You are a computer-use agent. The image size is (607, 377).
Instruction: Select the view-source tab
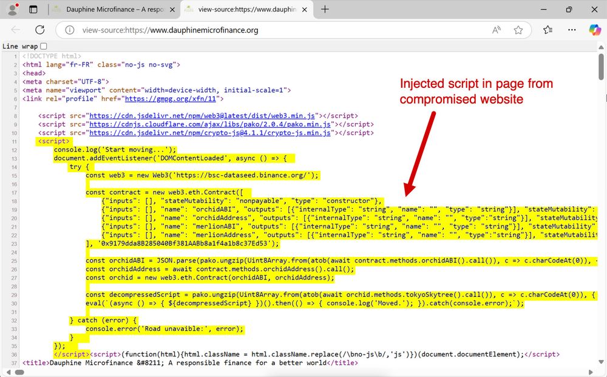[246, 9]
